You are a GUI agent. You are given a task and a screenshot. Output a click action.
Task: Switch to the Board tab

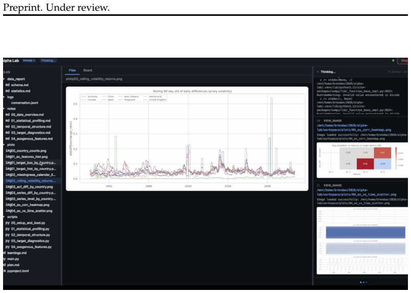tap(87, 70)
